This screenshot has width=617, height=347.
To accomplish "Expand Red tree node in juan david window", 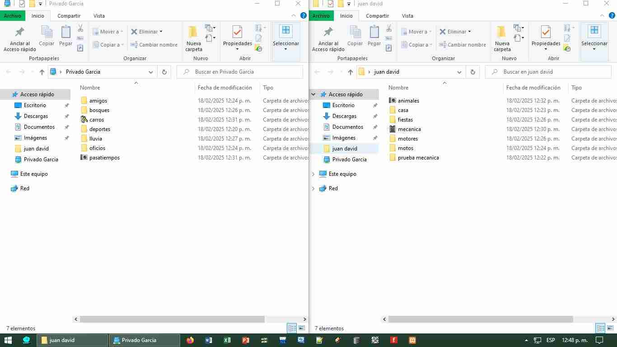I will (x=313, y=188).
